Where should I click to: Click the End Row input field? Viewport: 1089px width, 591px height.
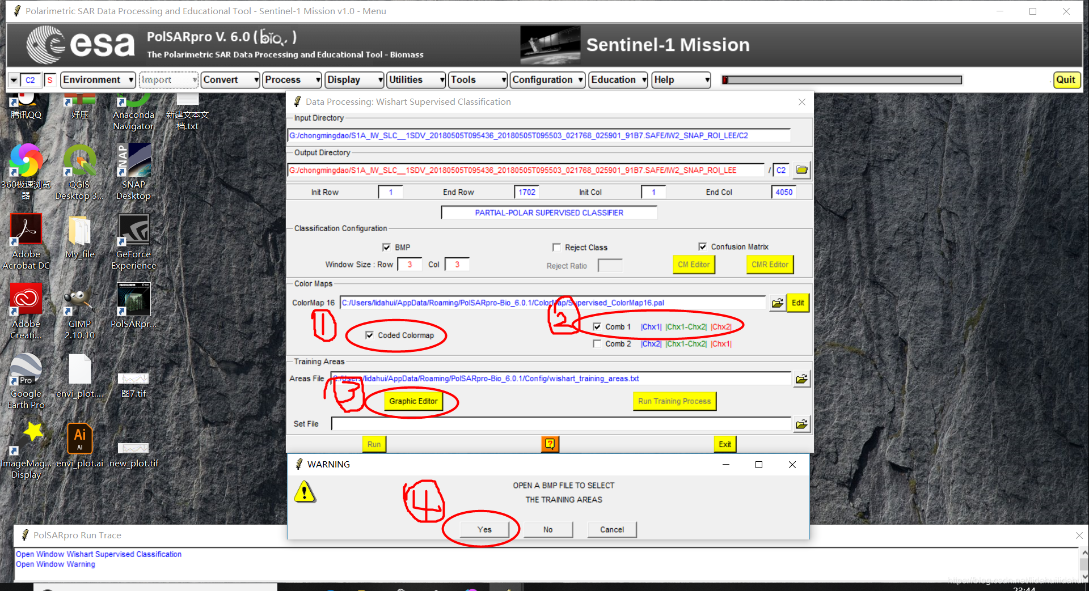[x=527, y=193]
